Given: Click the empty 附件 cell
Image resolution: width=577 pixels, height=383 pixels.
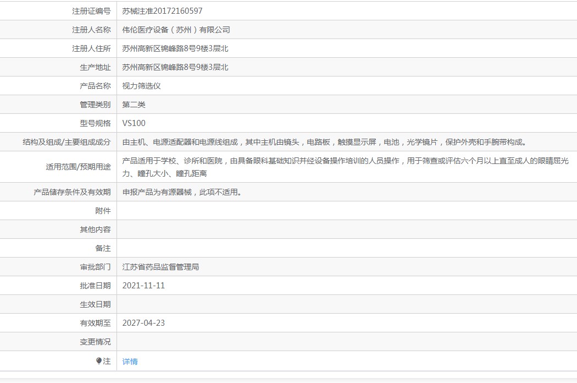Looking at the screenshot, I should pos(347,211).
